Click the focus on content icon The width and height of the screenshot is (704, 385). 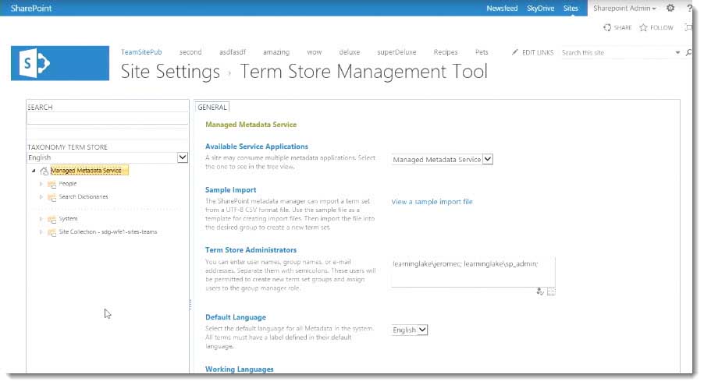point(688,27)
